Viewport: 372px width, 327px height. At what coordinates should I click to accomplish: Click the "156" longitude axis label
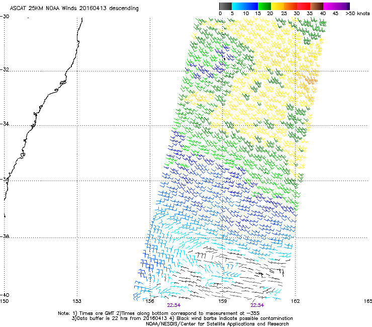click(150, 301)
